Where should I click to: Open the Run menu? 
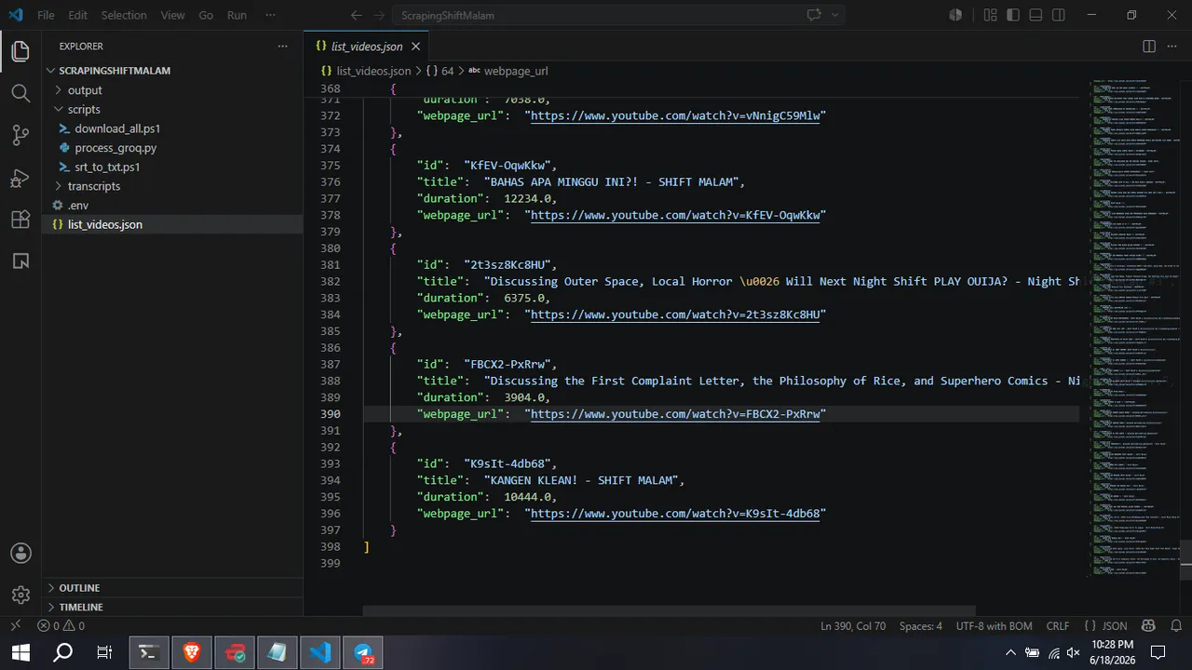(237, 15)
